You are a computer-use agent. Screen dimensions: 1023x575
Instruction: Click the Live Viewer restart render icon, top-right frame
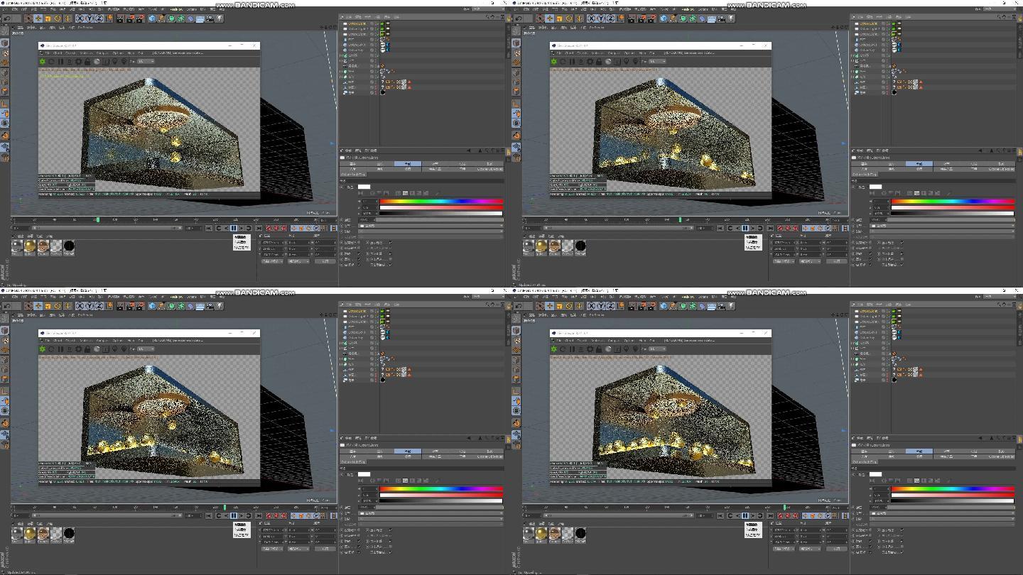(563, 61)
